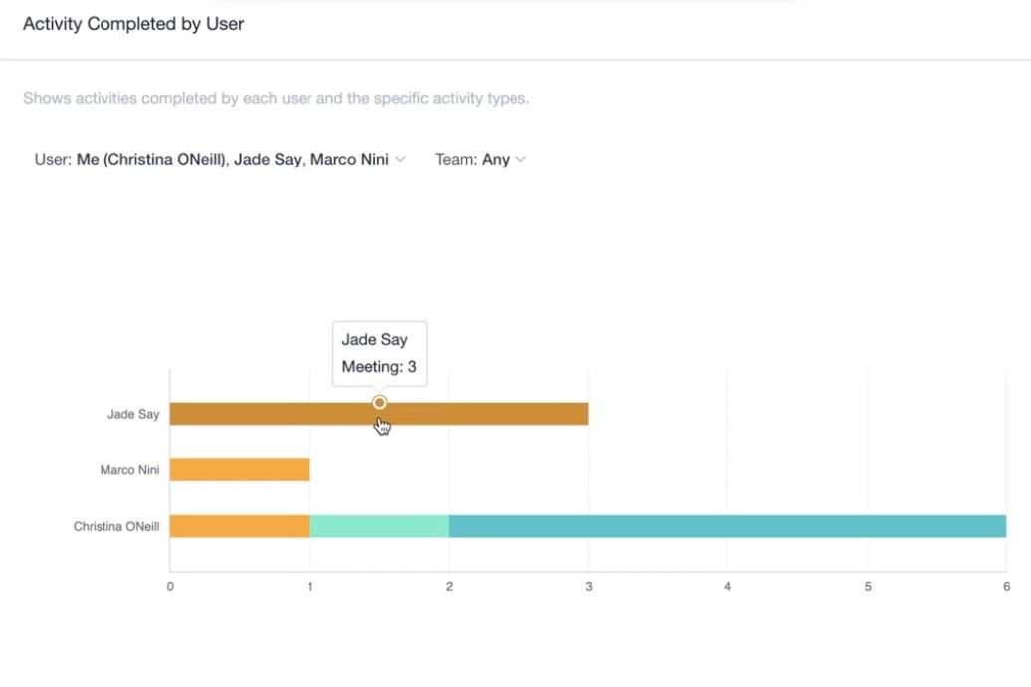Click the x-axis value 5

click(868, 586)
